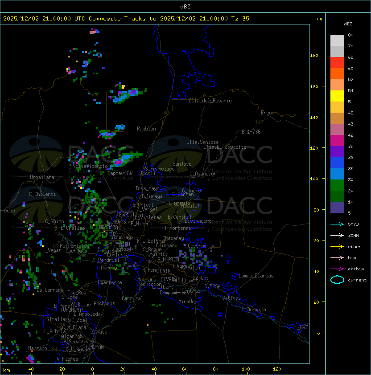Select the yellow 51-54 dBZ swatch
Image resolution: width=371 pixels, height=375 pixels.
[x=337, y=96]
